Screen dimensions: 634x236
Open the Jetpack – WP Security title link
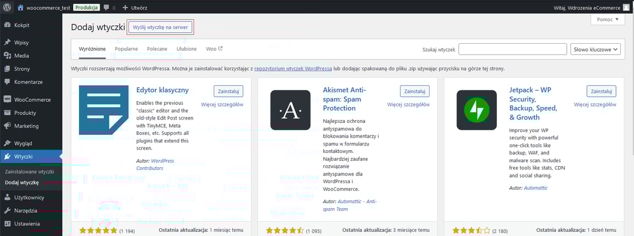[x=535, y=103]
